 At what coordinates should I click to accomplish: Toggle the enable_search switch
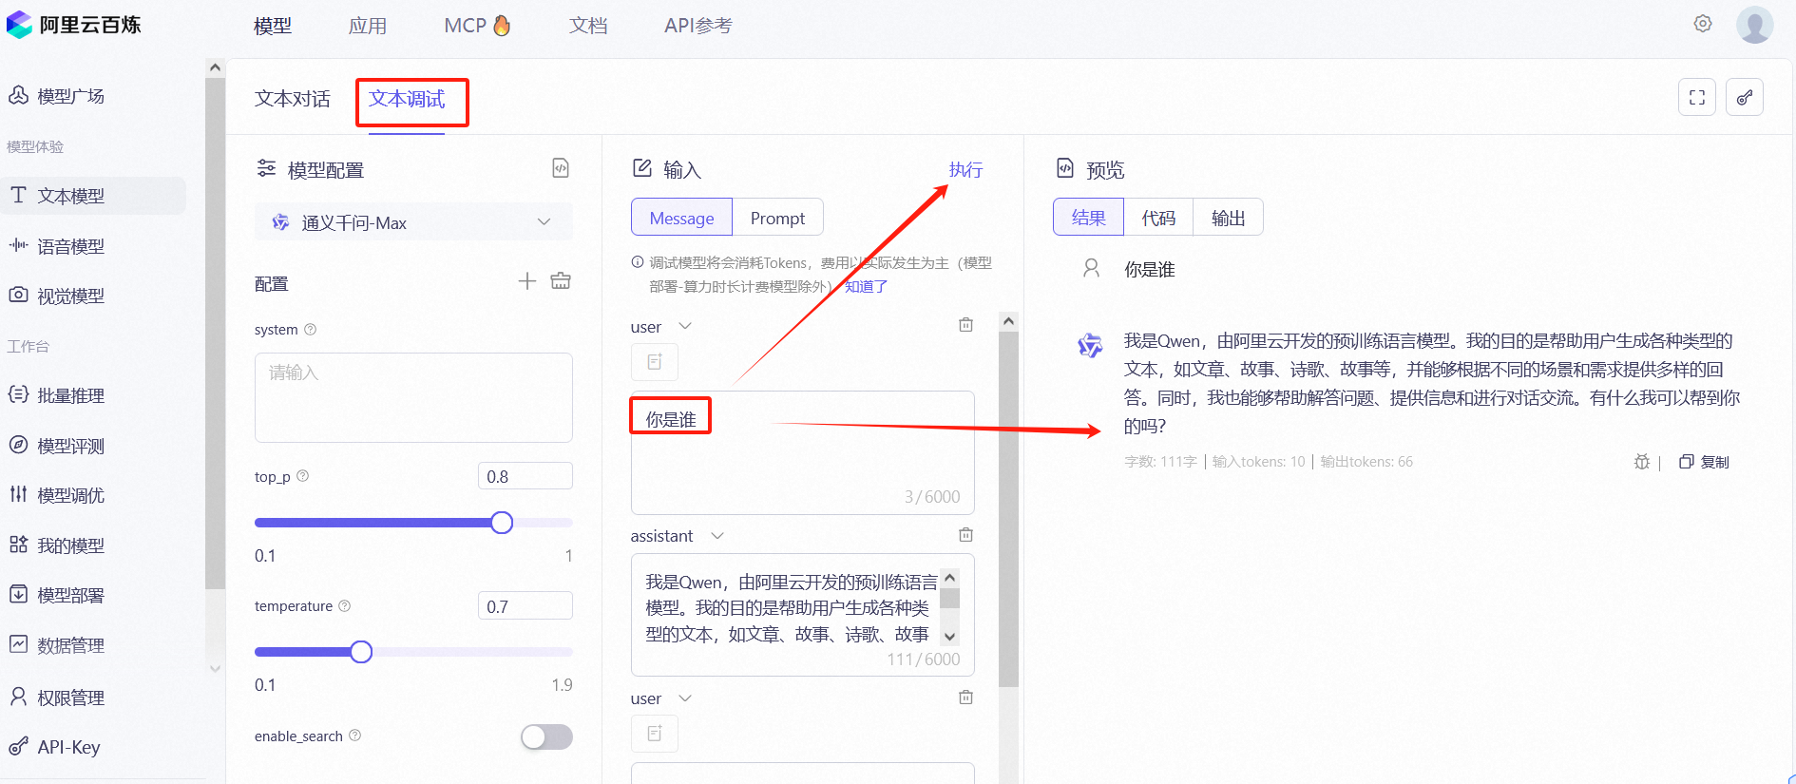[546, 736]
